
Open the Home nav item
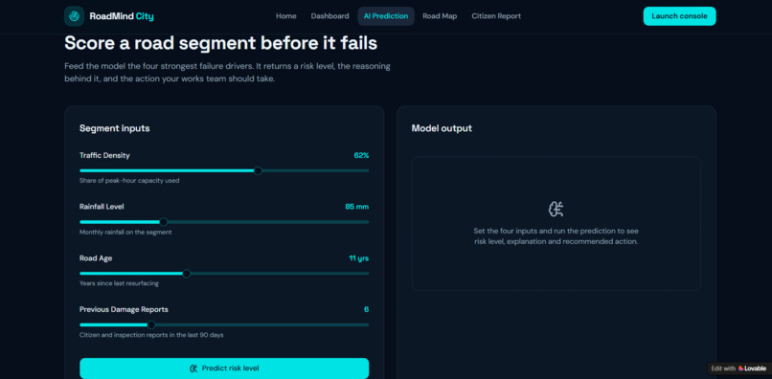[286, 16]
